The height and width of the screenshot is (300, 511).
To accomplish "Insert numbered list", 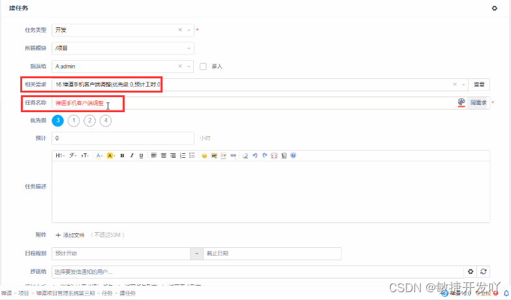I will pyautogui.click(x=183, y=156).
